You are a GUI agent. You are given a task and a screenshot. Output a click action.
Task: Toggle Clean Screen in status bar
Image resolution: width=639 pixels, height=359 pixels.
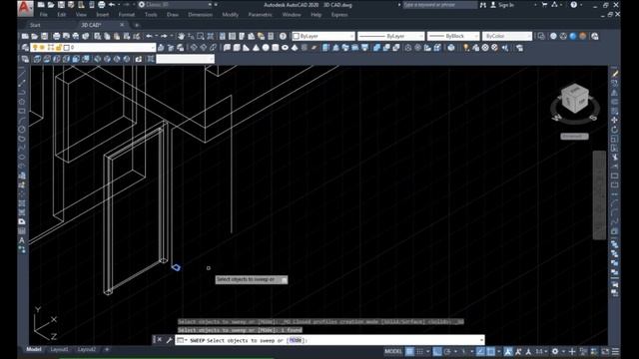605,351
